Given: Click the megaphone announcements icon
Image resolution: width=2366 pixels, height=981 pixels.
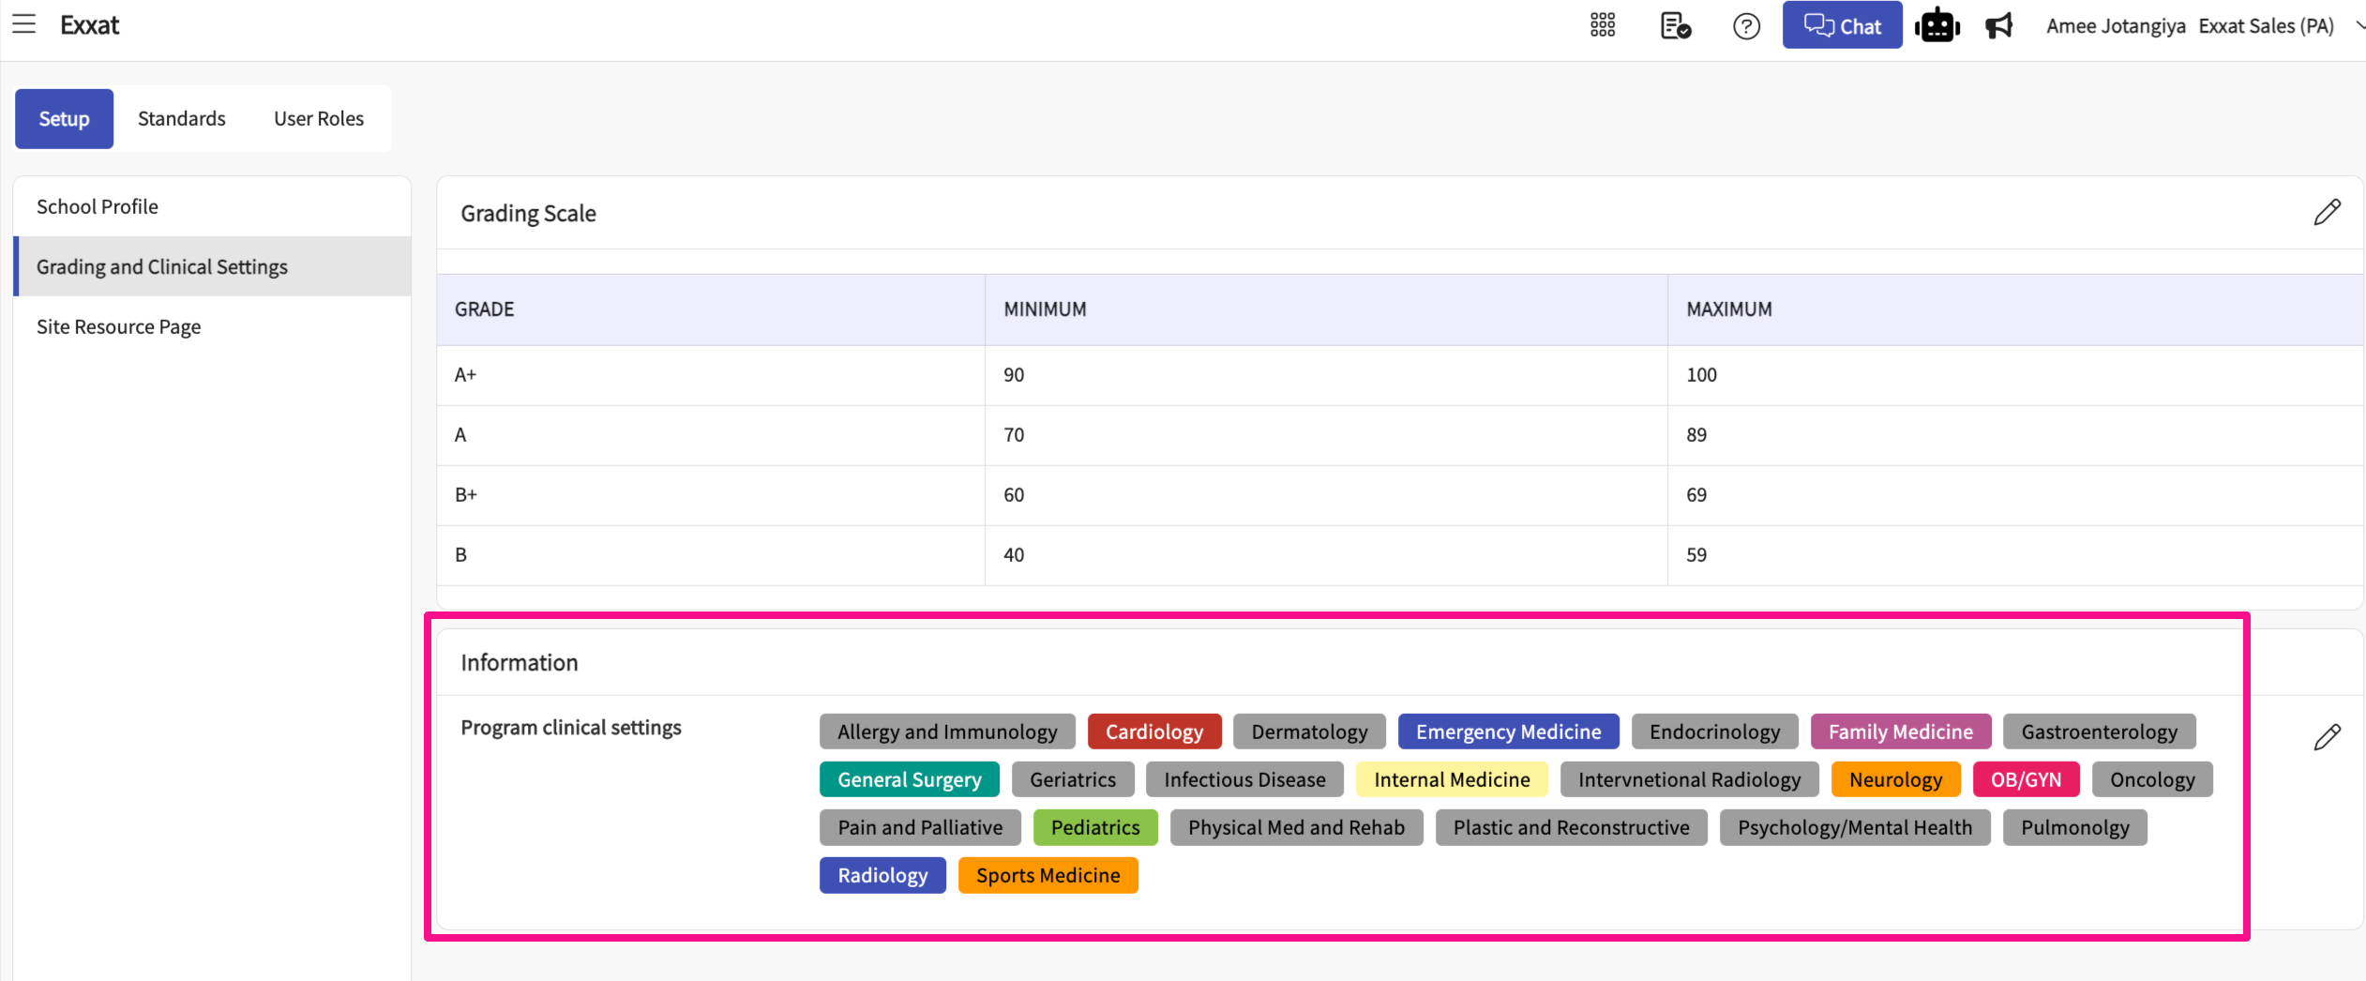Looking at the screenshot, I should [x=1999, y=25].
